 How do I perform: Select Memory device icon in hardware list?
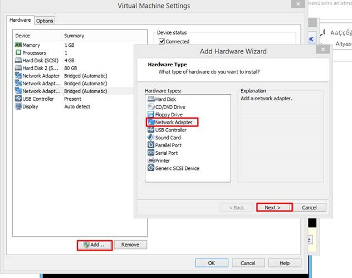tap(18, 45)
